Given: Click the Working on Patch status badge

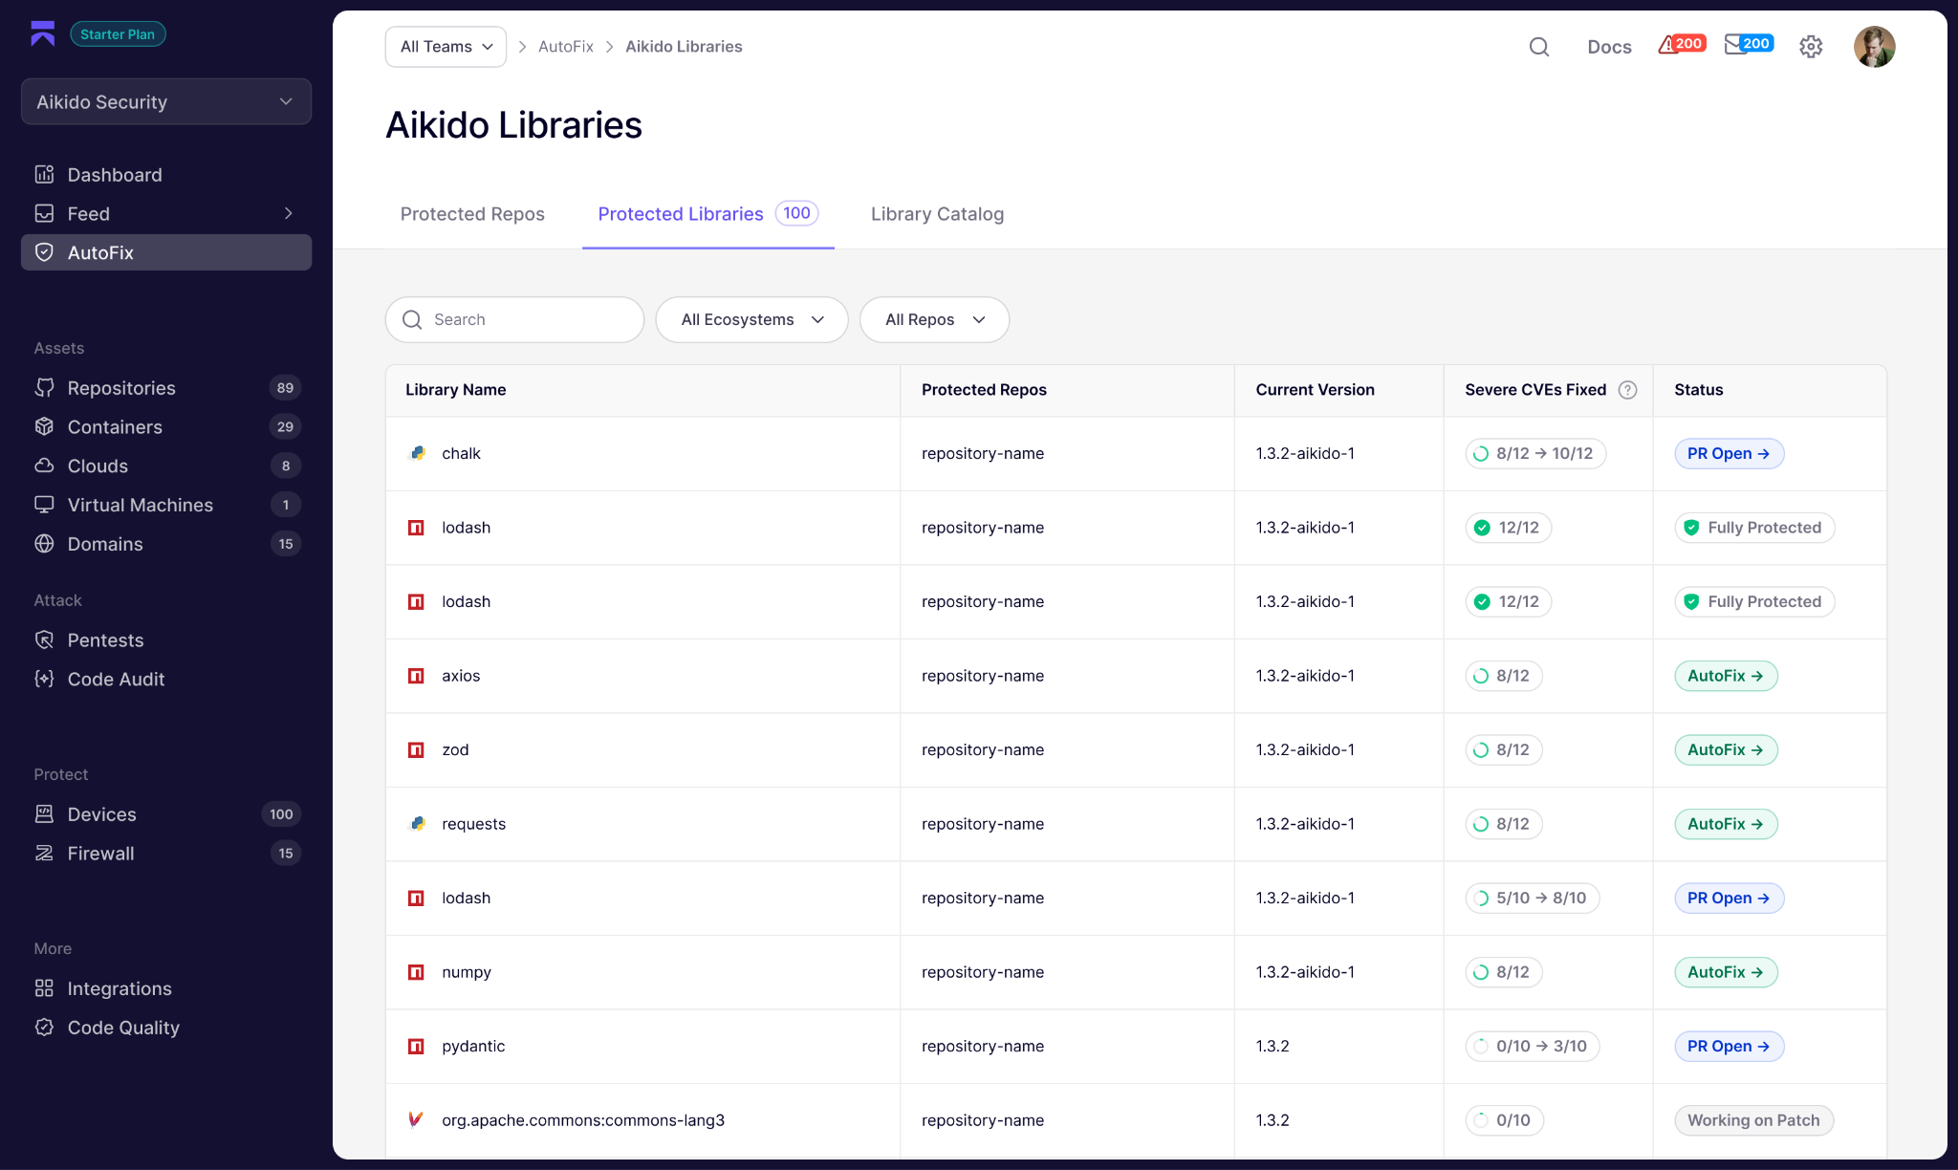Looking at the screenshot, I should tap(1753, 1120).
